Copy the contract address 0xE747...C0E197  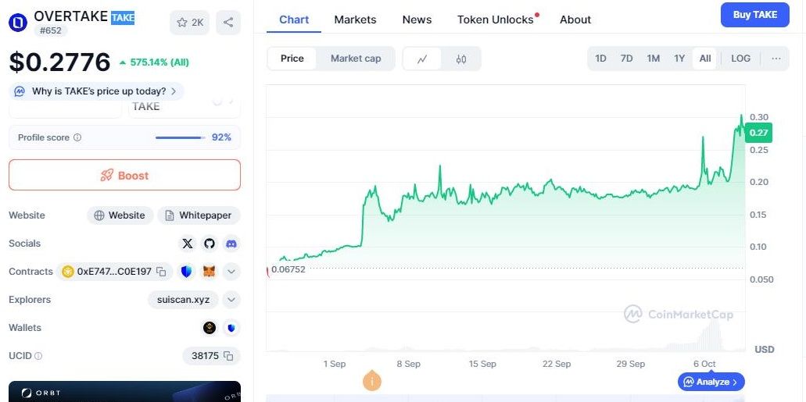pyautogui.click(x=161, y=272)
